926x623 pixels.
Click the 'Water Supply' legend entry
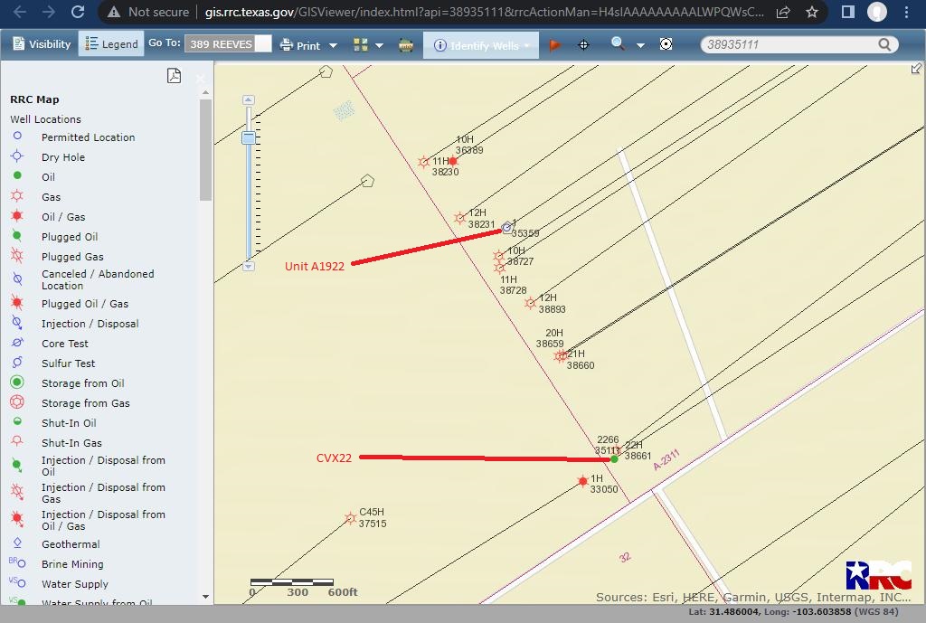pos(75,585)
